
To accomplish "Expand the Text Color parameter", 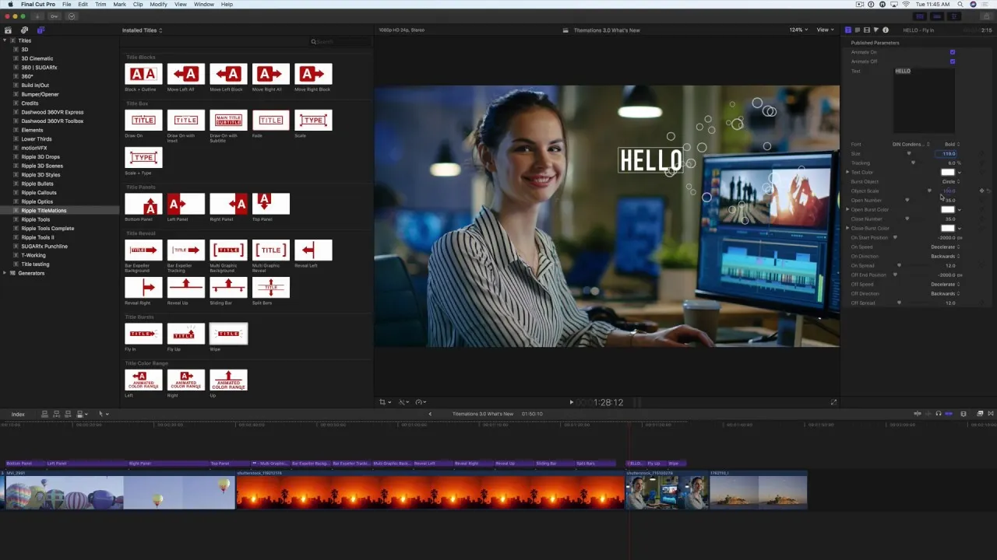I will 847,172.
